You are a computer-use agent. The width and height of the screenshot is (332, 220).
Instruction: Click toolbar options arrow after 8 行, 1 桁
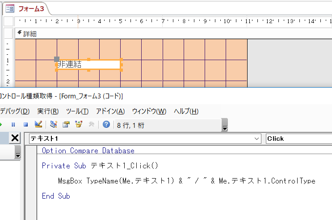[x=225, y=125]
